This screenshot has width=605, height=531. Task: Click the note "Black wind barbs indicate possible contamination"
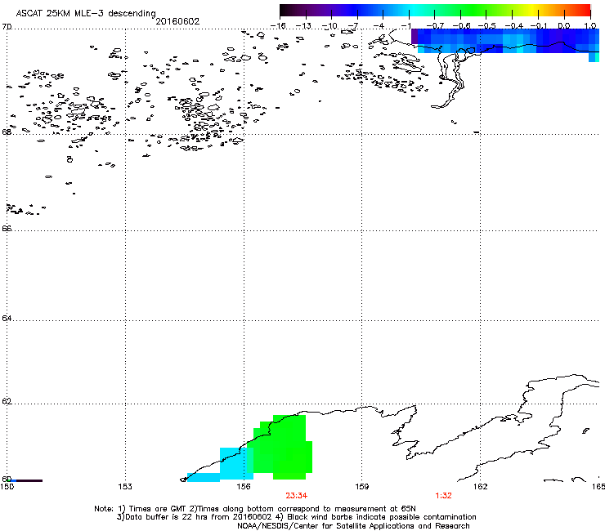pyautogui.click(x=382, y=517)
